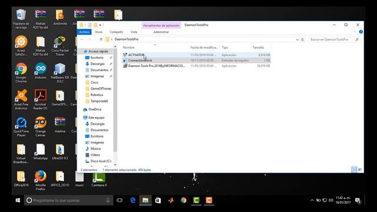Open Explorer help question mark

point(361,32)
